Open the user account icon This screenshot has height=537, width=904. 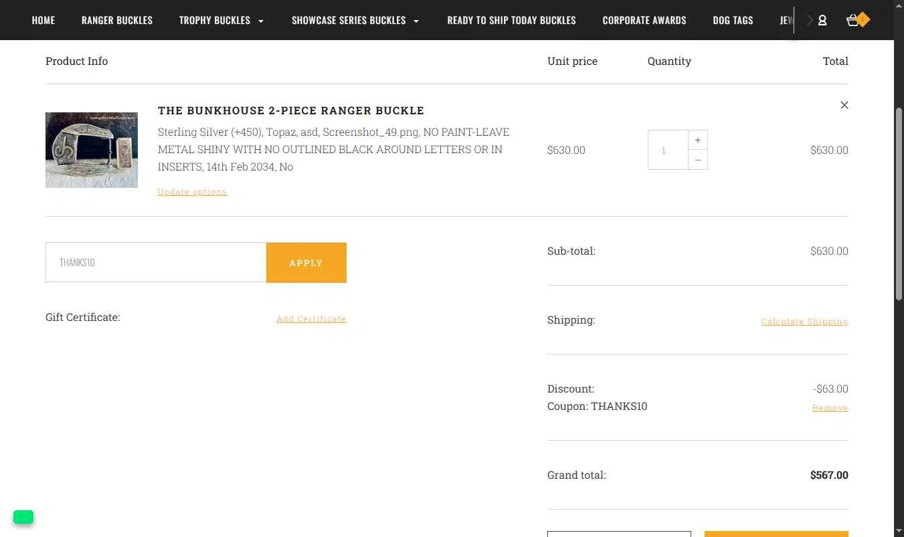point(822,20)
